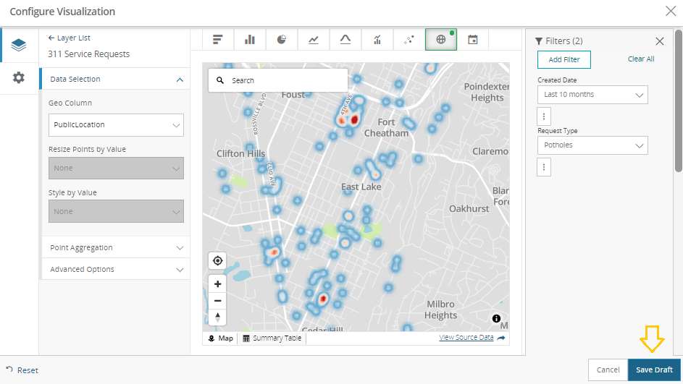The image size is (683, 384).
Task: Zoom in on the map
Action: pyautogui.click(x=217, y=284)
